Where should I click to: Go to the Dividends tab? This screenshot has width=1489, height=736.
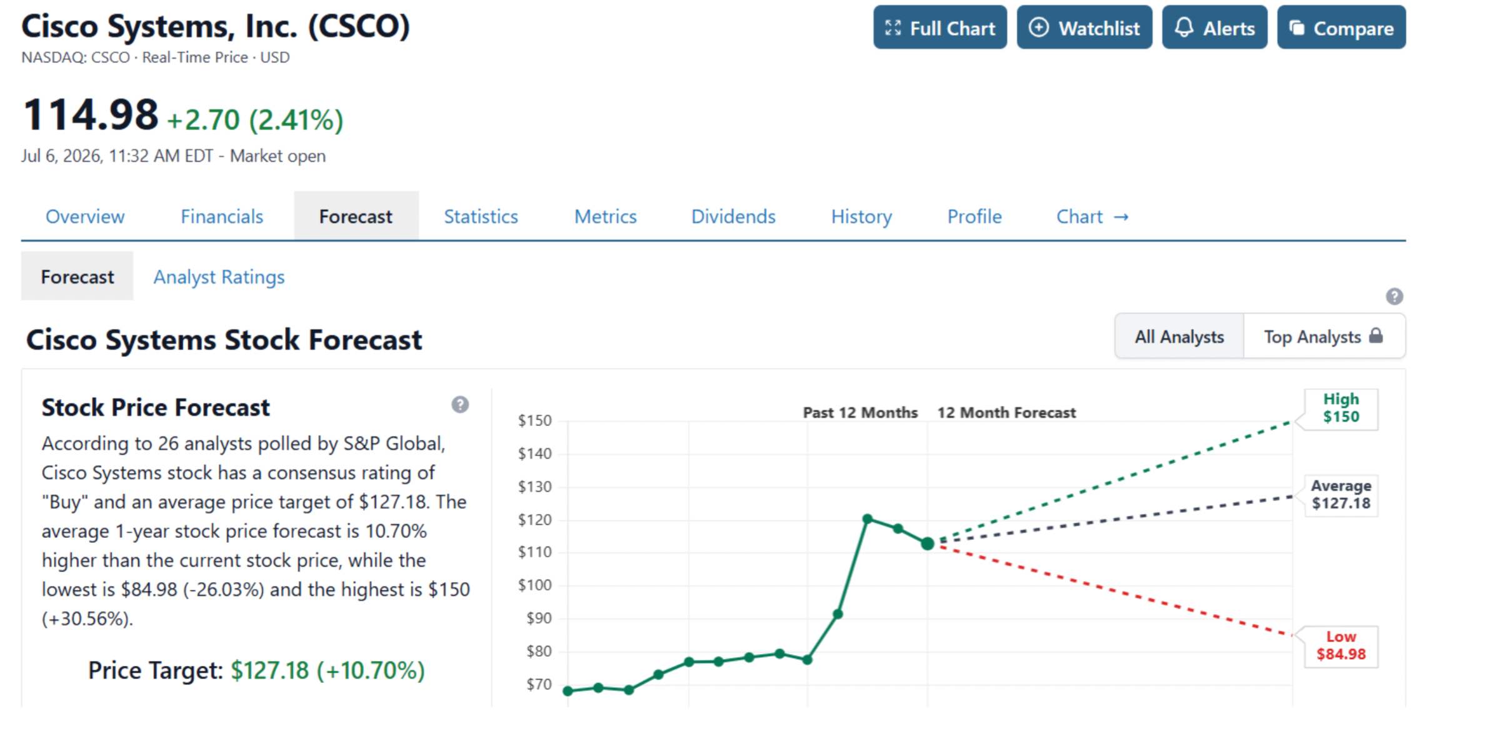[733, 216]
